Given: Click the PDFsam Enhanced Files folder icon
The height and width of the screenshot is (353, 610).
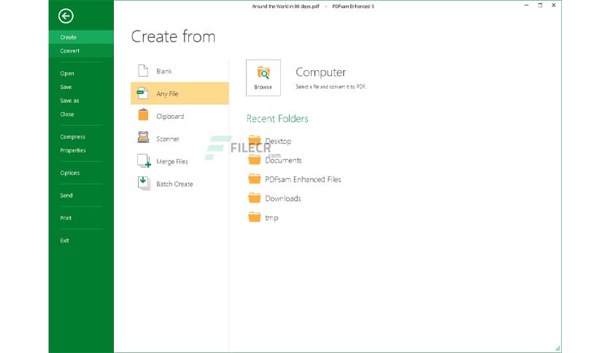Looking at the screenshot, I should pyautogui.click(x=255, y=179).
